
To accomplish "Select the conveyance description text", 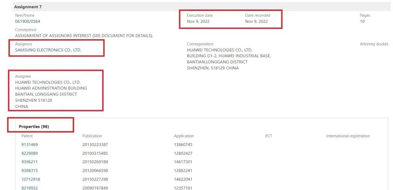I will point(84,36).
